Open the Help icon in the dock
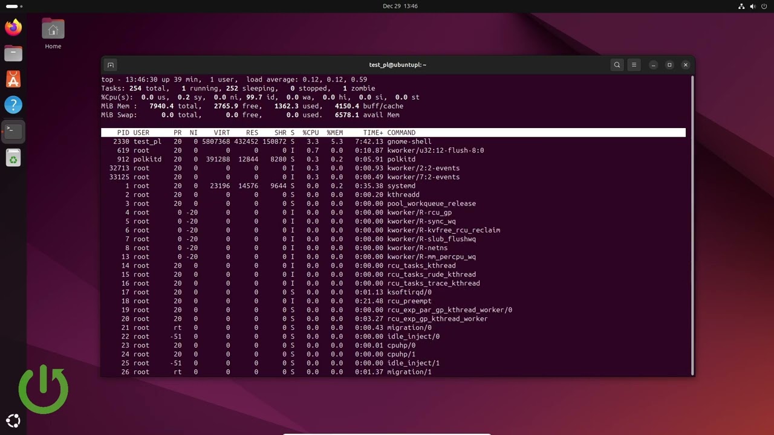This screenshot has width=774, height=435. (x=13, y=105)
